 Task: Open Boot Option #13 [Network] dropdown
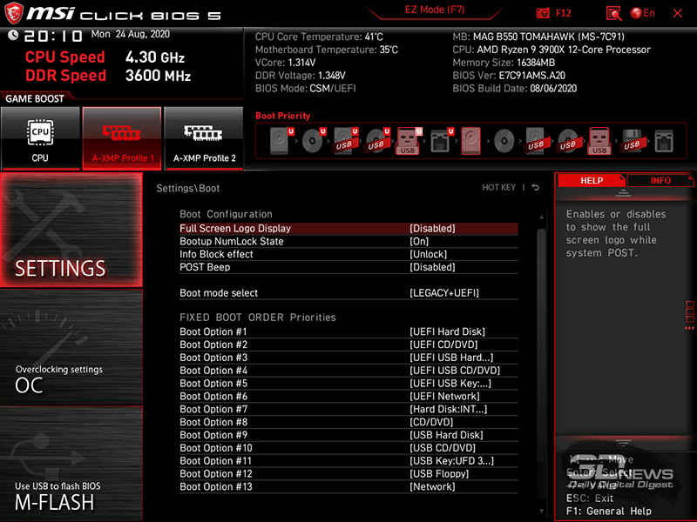(x=432, y=486)
